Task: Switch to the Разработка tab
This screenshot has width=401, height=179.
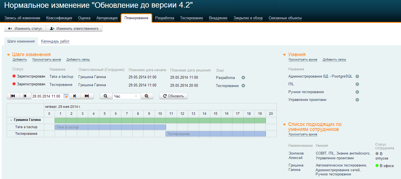Action: point(164,18)
